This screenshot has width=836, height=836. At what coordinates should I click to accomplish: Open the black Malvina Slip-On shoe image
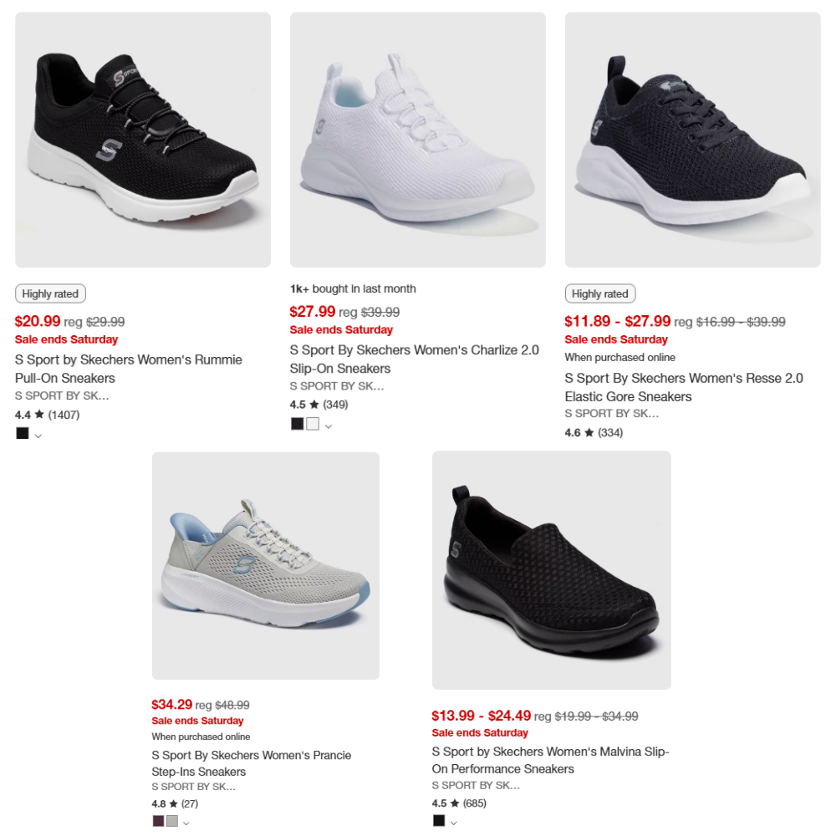coord(551,570)
